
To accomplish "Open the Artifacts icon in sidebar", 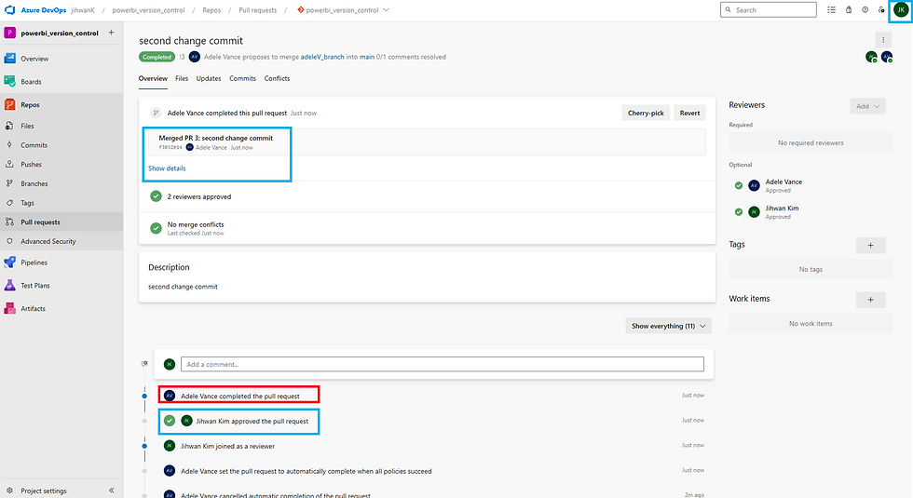I will [x=10, y=308].
